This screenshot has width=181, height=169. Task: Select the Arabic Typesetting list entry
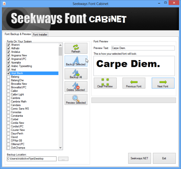coord(21,66)
